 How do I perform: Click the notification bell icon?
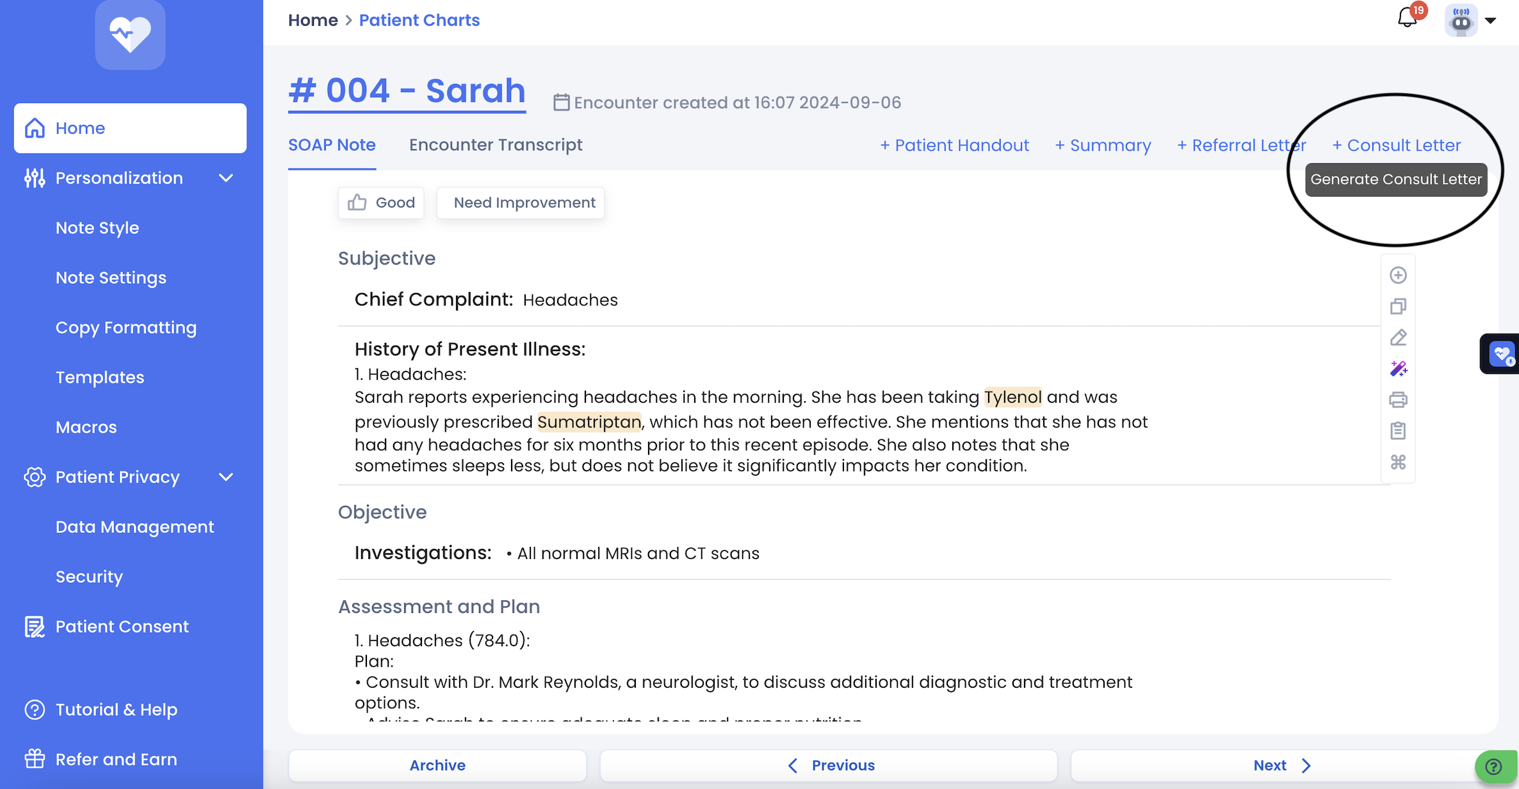pos(1407,18)
